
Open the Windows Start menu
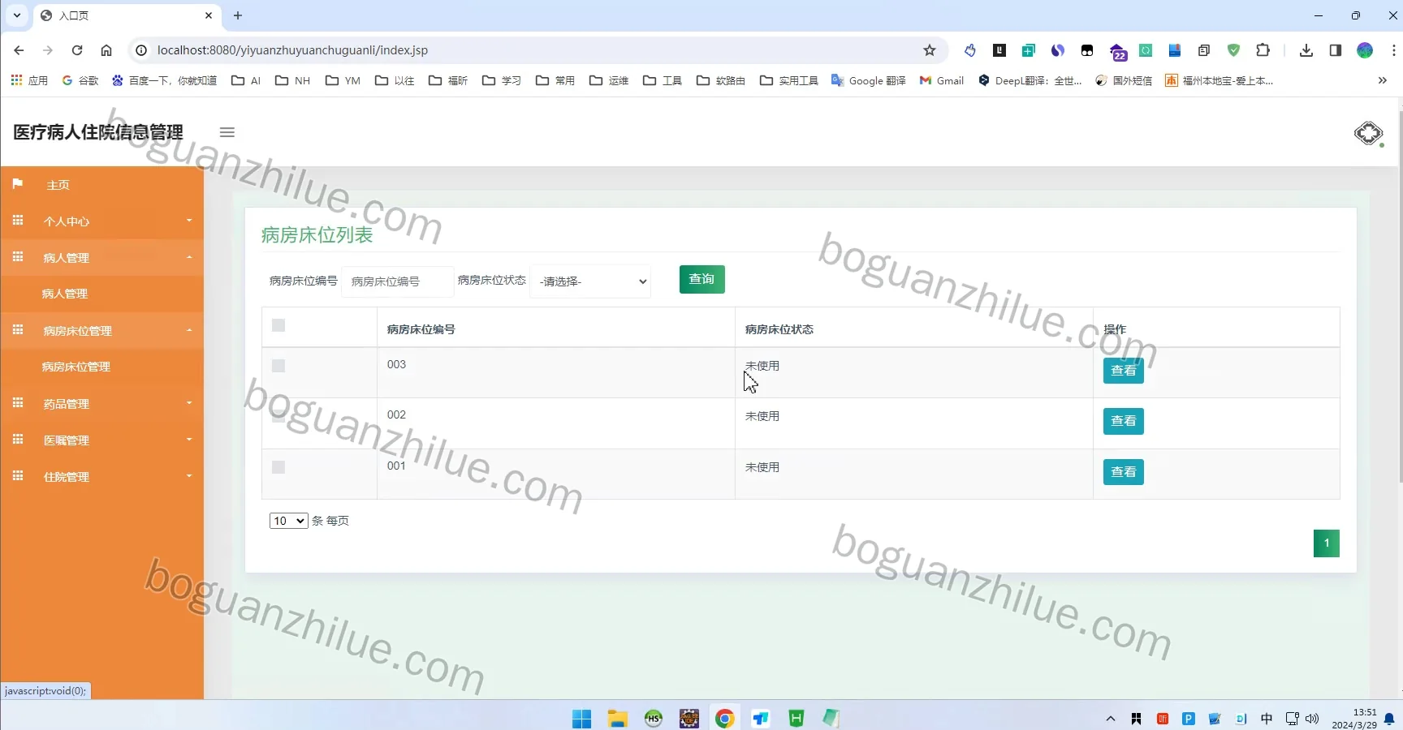point(582,719)
